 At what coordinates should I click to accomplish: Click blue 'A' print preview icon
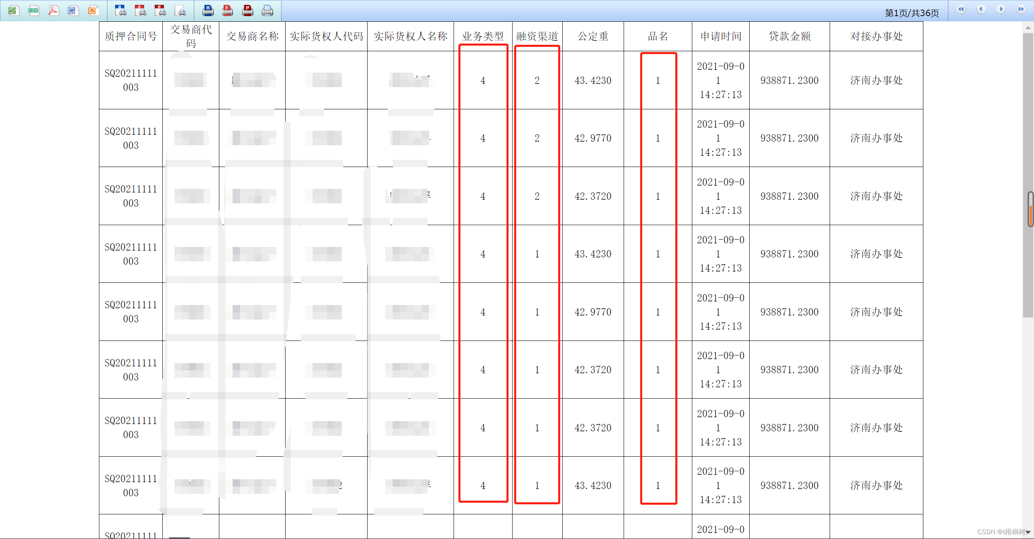click(x=120, y=10)
